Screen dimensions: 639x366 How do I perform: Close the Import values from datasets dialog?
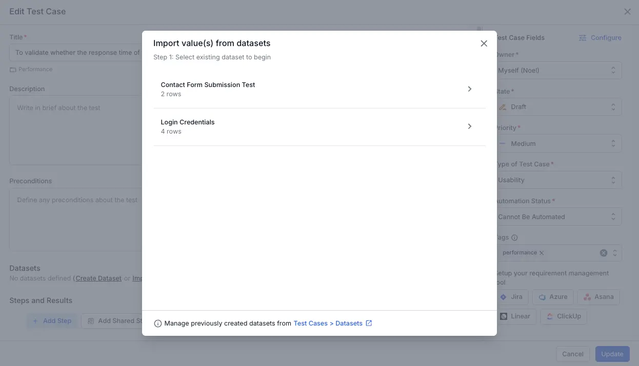point(484,44)
